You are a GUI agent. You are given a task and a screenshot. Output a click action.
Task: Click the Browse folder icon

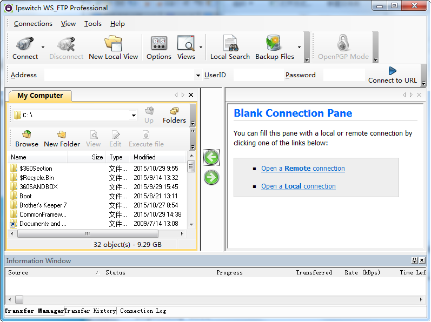coord(26,138)
